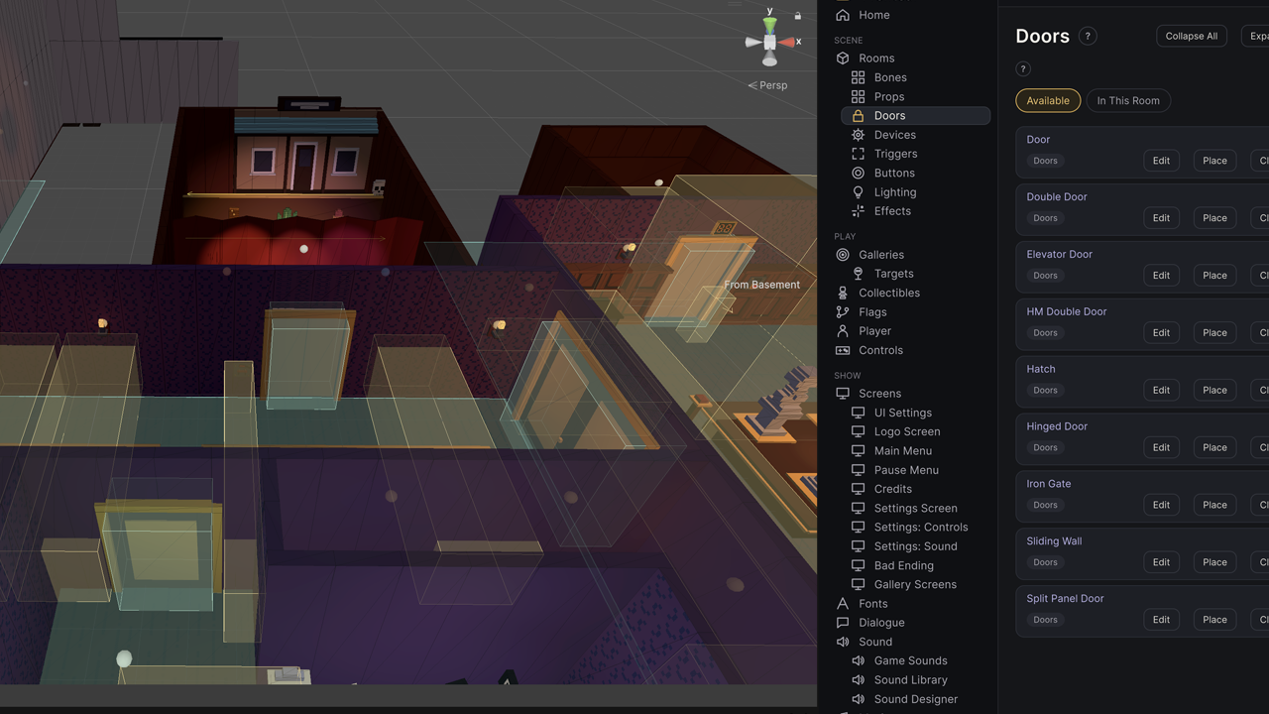1269x714 pixels.
Task: Open the Galleries target icon
Action: click(843, 255)
